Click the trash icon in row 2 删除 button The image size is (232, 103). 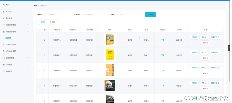pyautogui.click(x=207, y=58)
